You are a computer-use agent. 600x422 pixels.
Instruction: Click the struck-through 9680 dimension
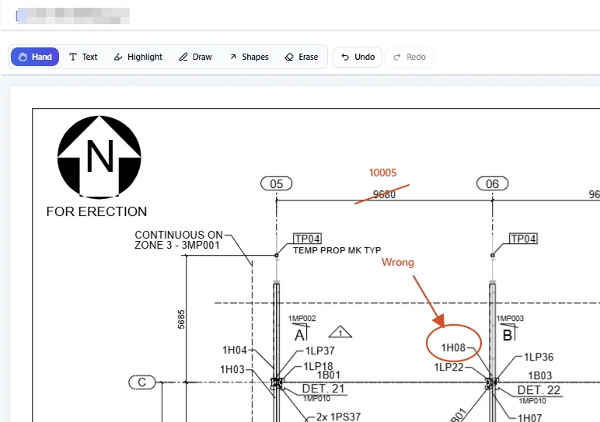click(x=384, y=195)
